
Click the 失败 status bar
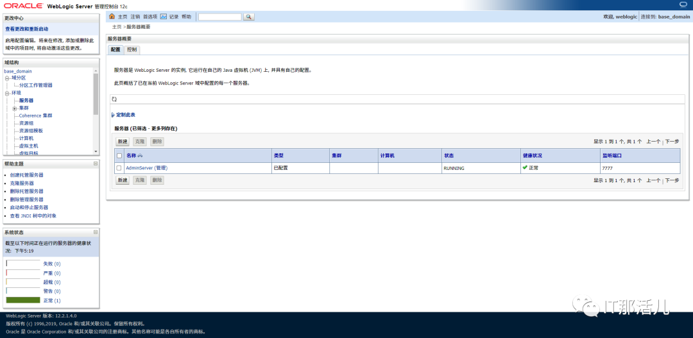click(23, 264)
